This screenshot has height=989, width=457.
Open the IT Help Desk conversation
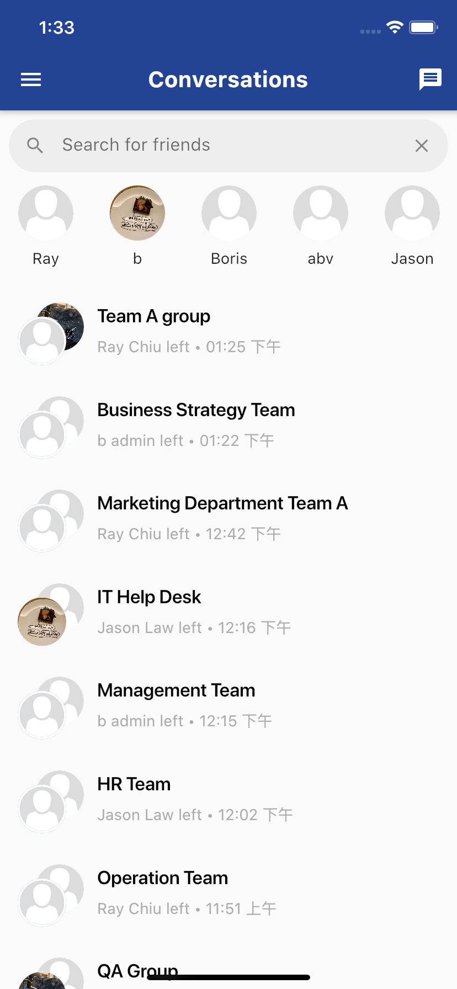tap(228, 613)
